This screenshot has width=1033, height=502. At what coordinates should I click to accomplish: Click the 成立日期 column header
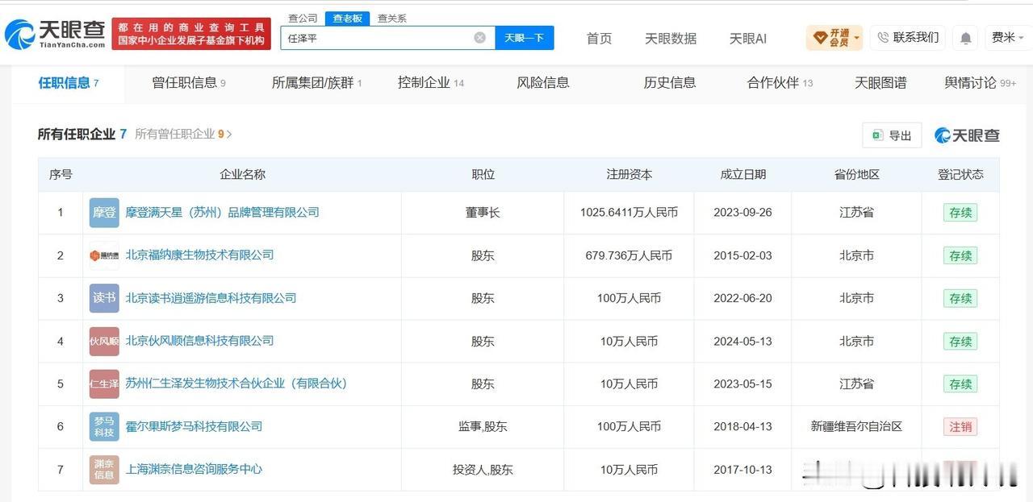[742, 174]
